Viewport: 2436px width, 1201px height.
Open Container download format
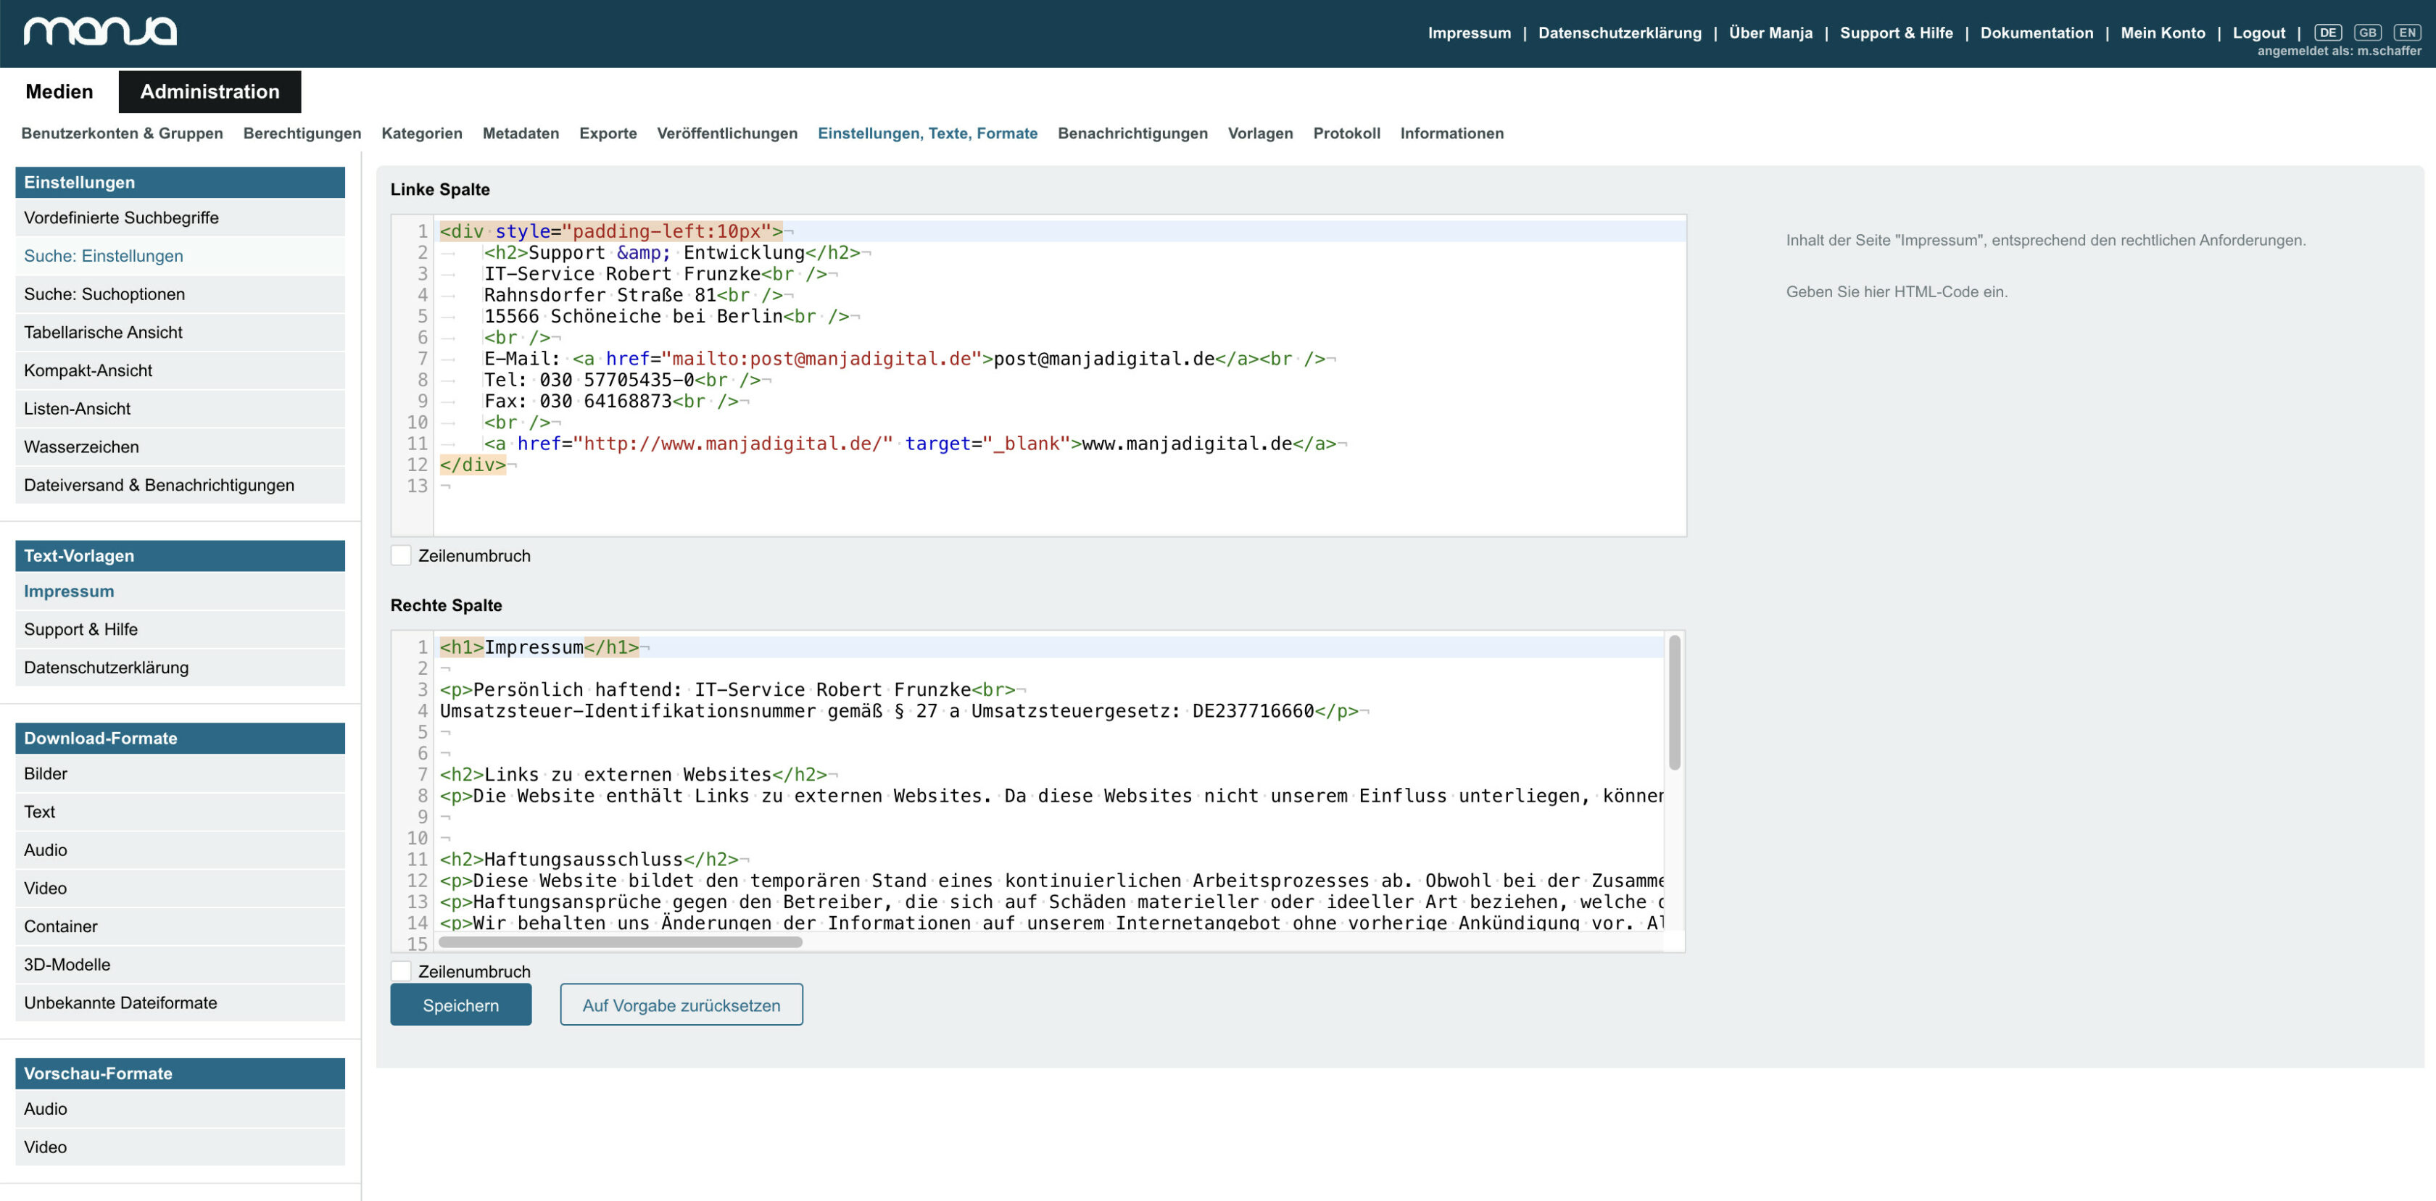pos(180,926)
